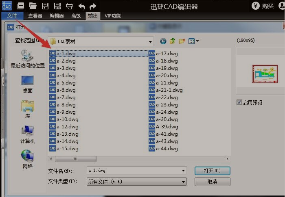Switch to the 编辑器 tab
Viewport: 285px width, 197px height.
[57, 16]
